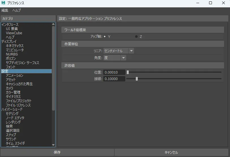
Task: Click the category list vertical scrollbar
Action: (53, 68)
